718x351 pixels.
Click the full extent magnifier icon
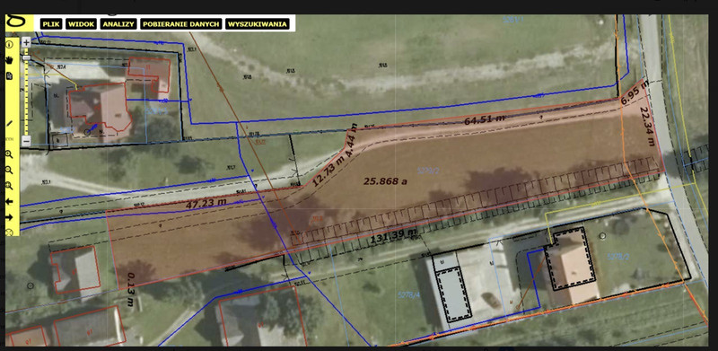point(9,186)
